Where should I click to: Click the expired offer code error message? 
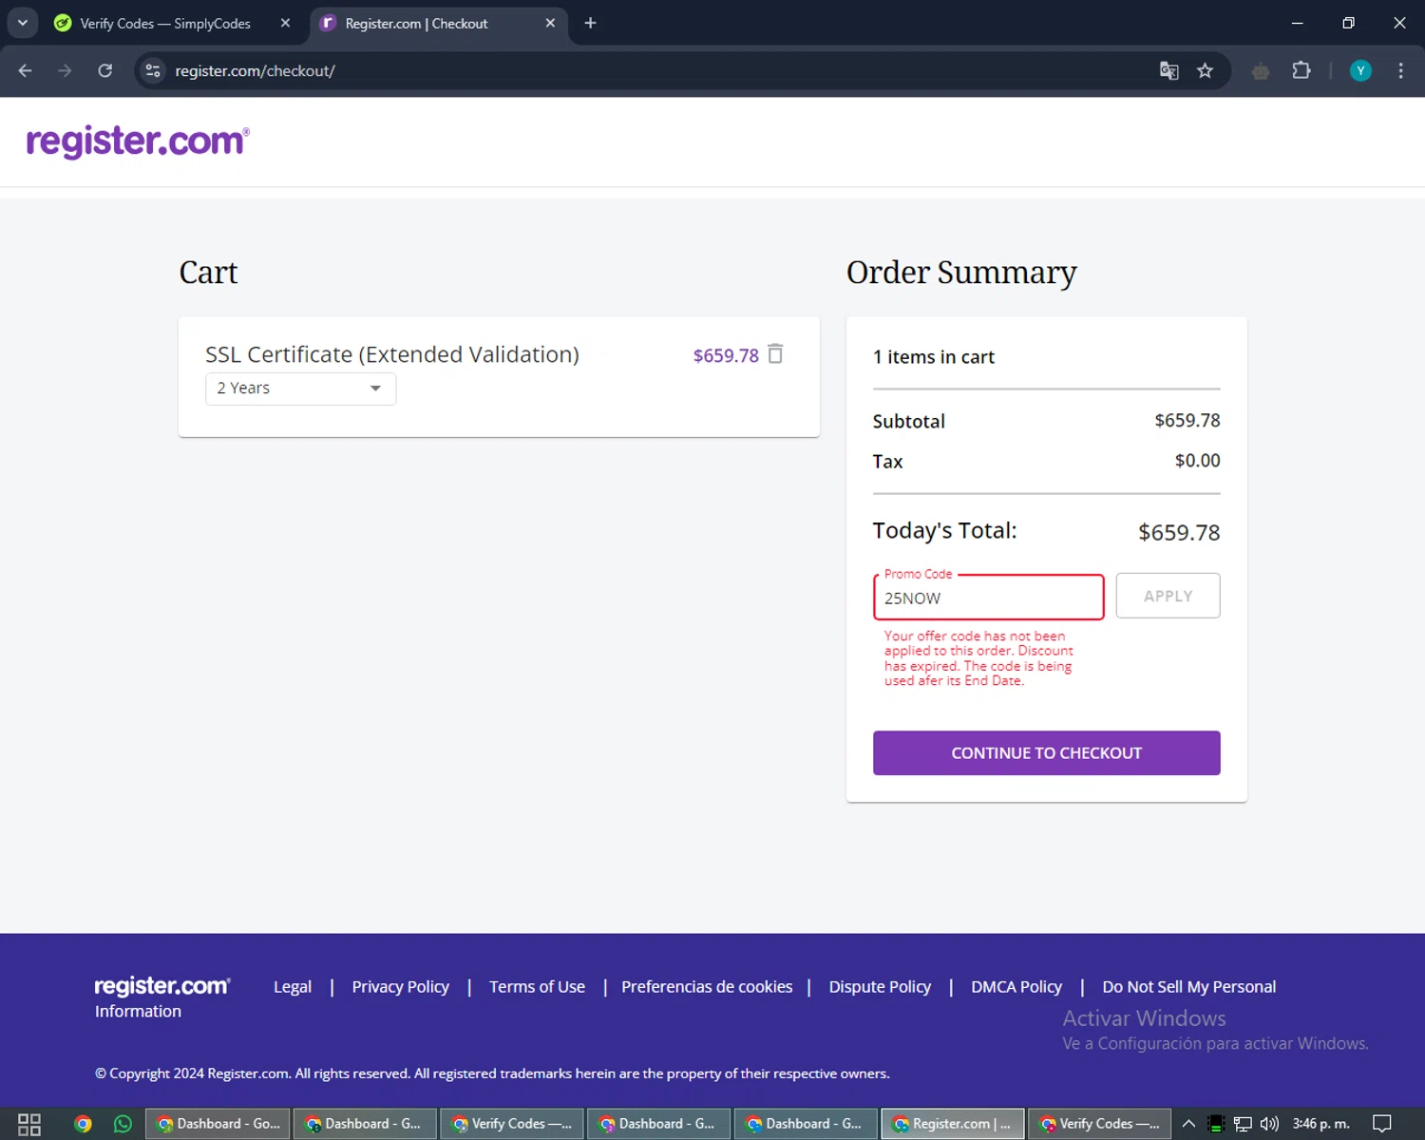tap(978, 658)
